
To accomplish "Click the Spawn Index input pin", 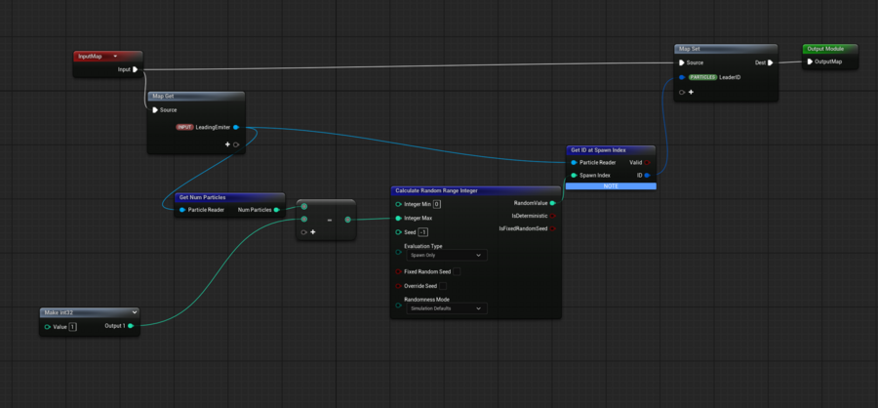I will tap(574, 176).
